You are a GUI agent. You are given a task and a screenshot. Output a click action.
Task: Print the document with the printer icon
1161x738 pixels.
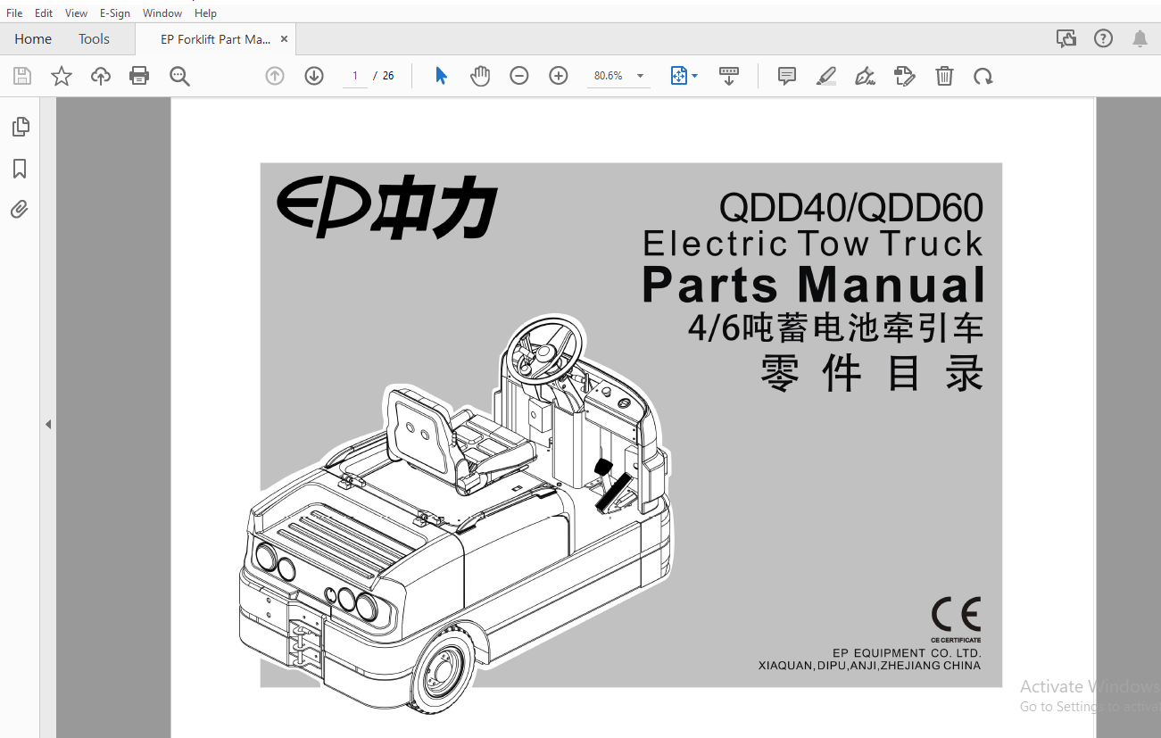139,76
